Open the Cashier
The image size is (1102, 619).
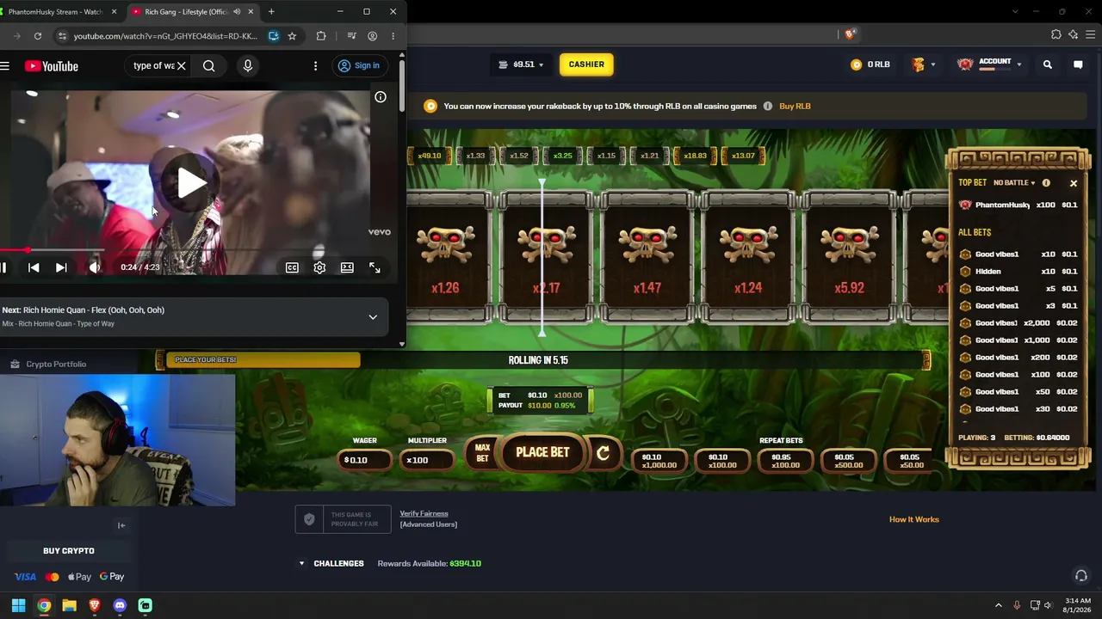point(586,64)
